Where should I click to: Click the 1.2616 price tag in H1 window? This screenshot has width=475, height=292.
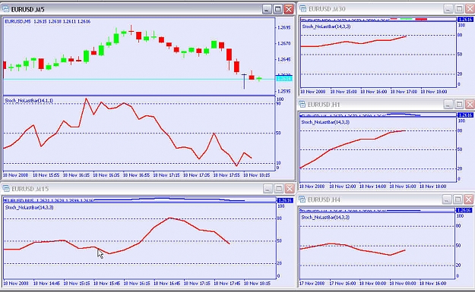tap(465, 115)
